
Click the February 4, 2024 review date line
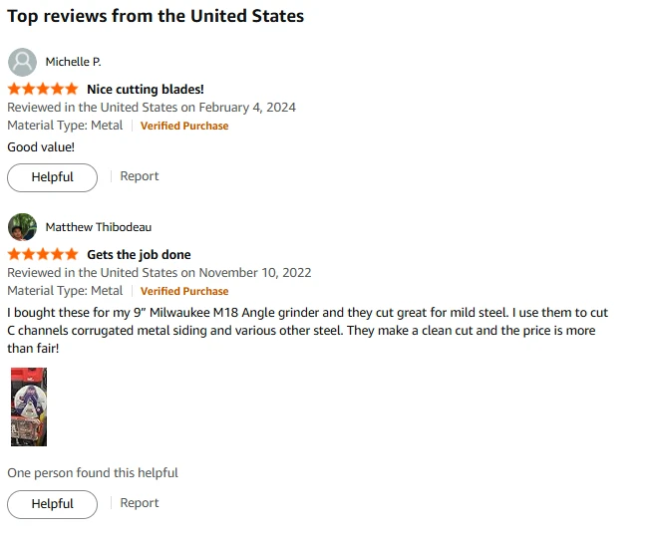tap(152, 108)
